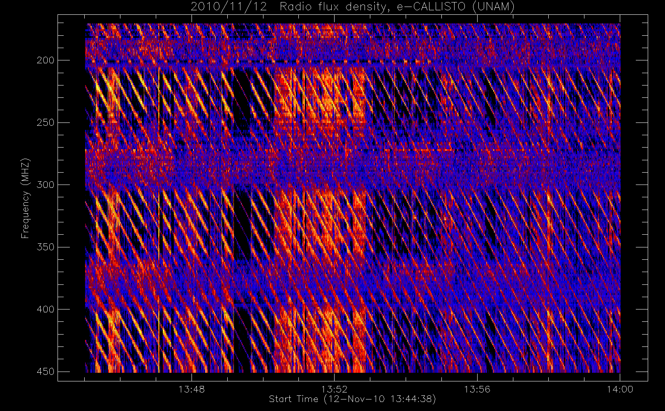Click the plot title '2010/11/12 Radio flux density, e-CALLISTO (UNAM)'
This screenshot has height=411, width=665.
click(x=353, y=7)
